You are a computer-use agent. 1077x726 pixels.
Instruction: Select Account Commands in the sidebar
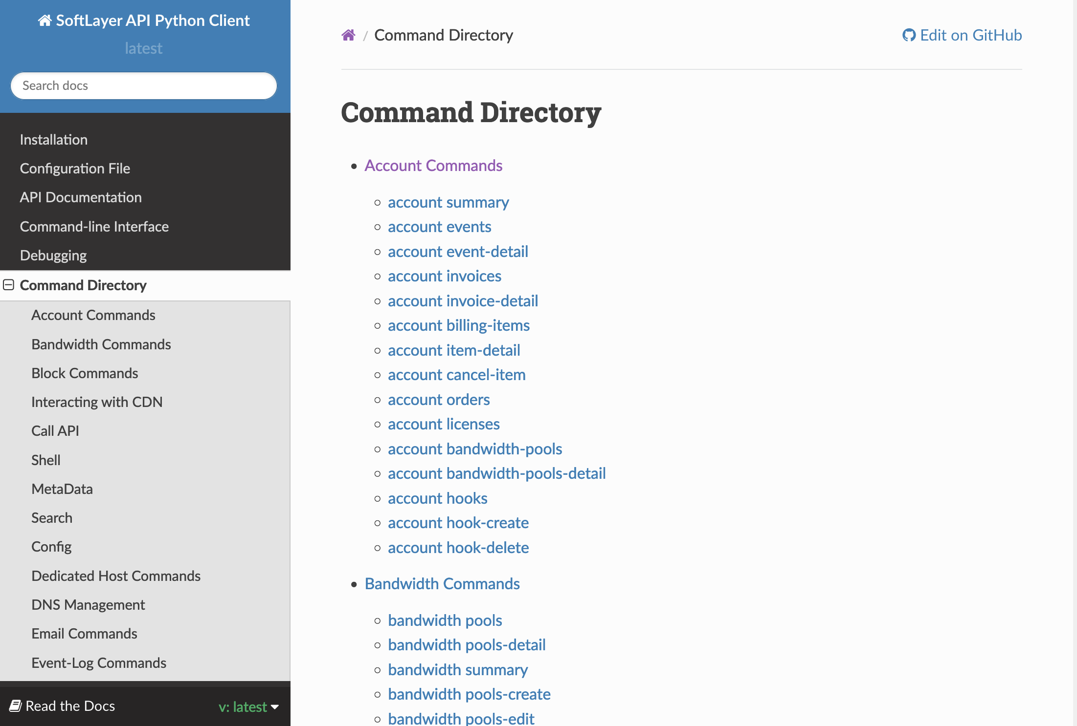(x=93, y=315)
